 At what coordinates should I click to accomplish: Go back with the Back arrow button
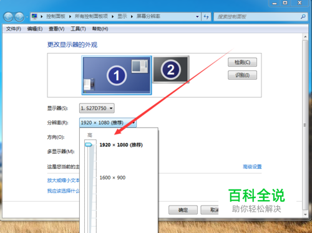pyautogui.click(x=9, y=17)
